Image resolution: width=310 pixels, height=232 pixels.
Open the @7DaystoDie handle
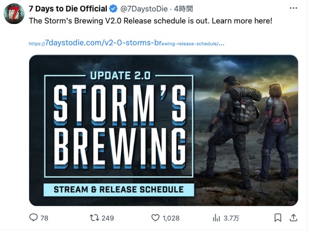pos(144,9)
